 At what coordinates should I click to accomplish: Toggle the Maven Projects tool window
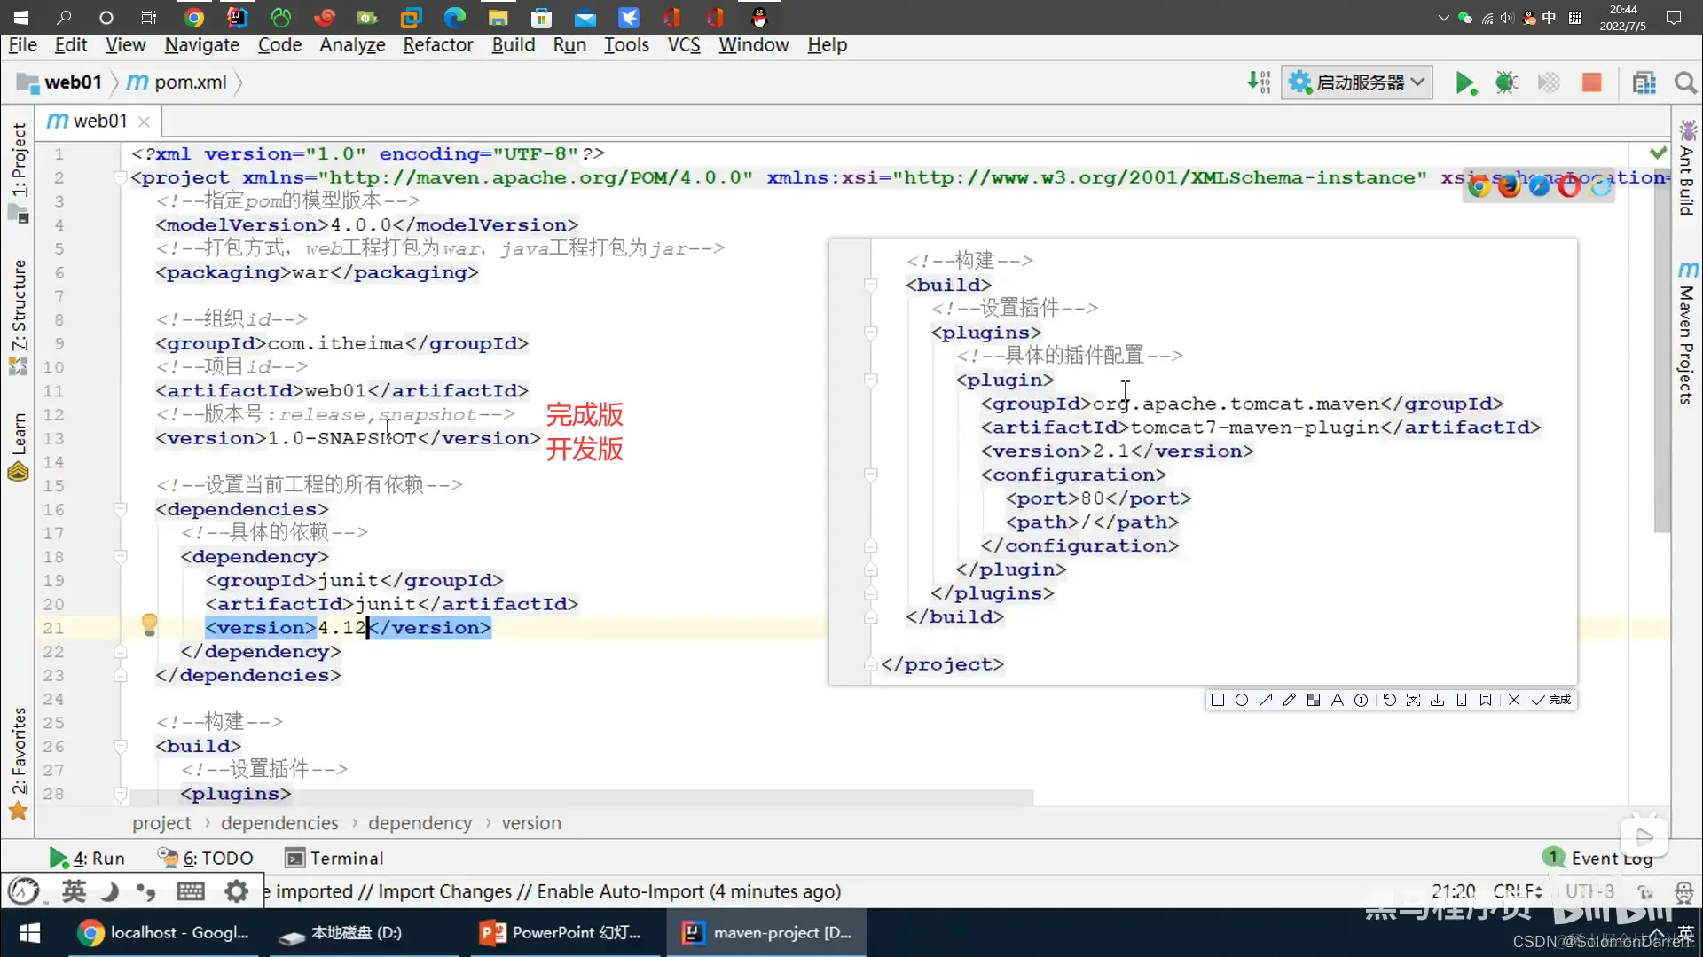click(1686, 333)
